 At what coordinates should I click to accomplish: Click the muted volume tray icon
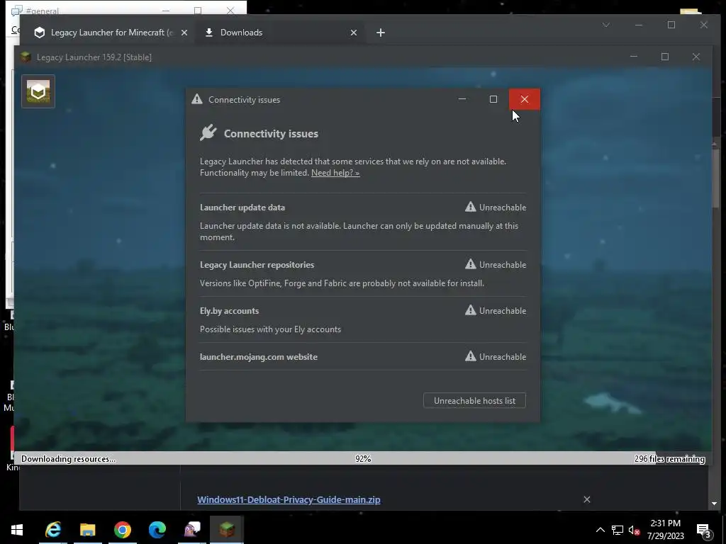(634, 530)
